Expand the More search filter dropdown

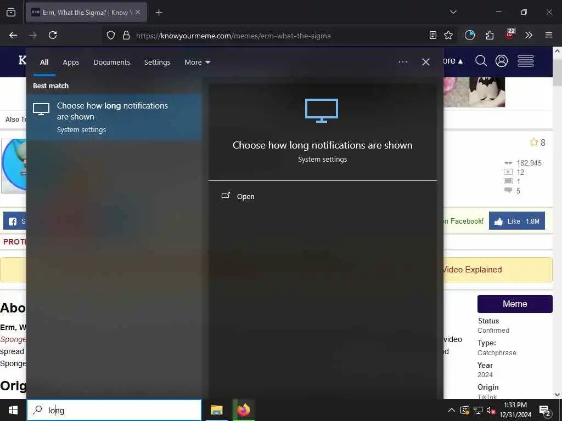coord(197,62)
